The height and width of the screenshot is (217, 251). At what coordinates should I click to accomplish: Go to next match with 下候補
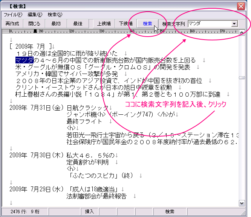[x=125, y=23]
